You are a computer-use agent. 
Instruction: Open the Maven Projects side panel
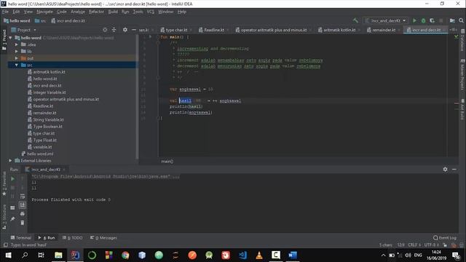462,74
